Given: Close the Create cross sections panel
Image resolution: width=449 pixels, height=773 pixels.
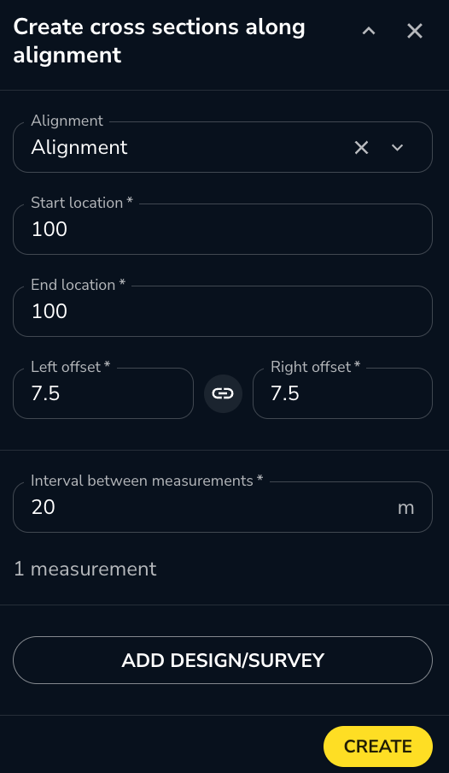Looking at the screenshot, I should 415,31.
